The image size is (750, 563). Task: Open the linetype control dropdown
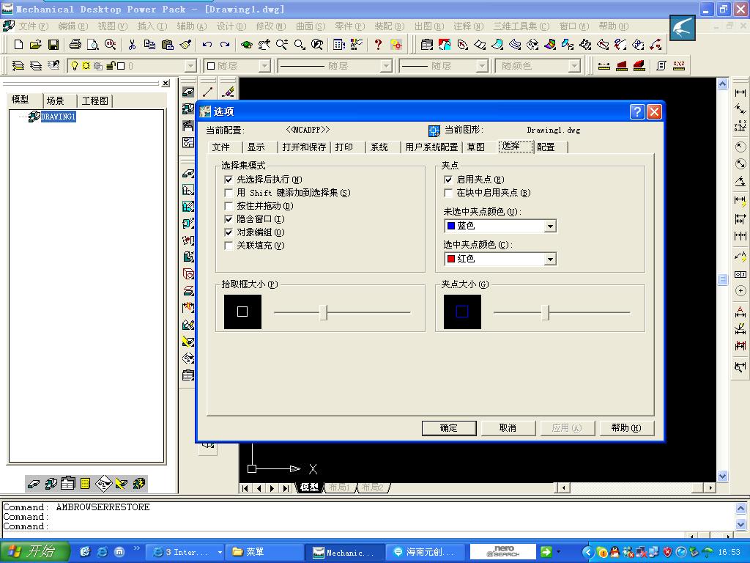pos(386,65)
